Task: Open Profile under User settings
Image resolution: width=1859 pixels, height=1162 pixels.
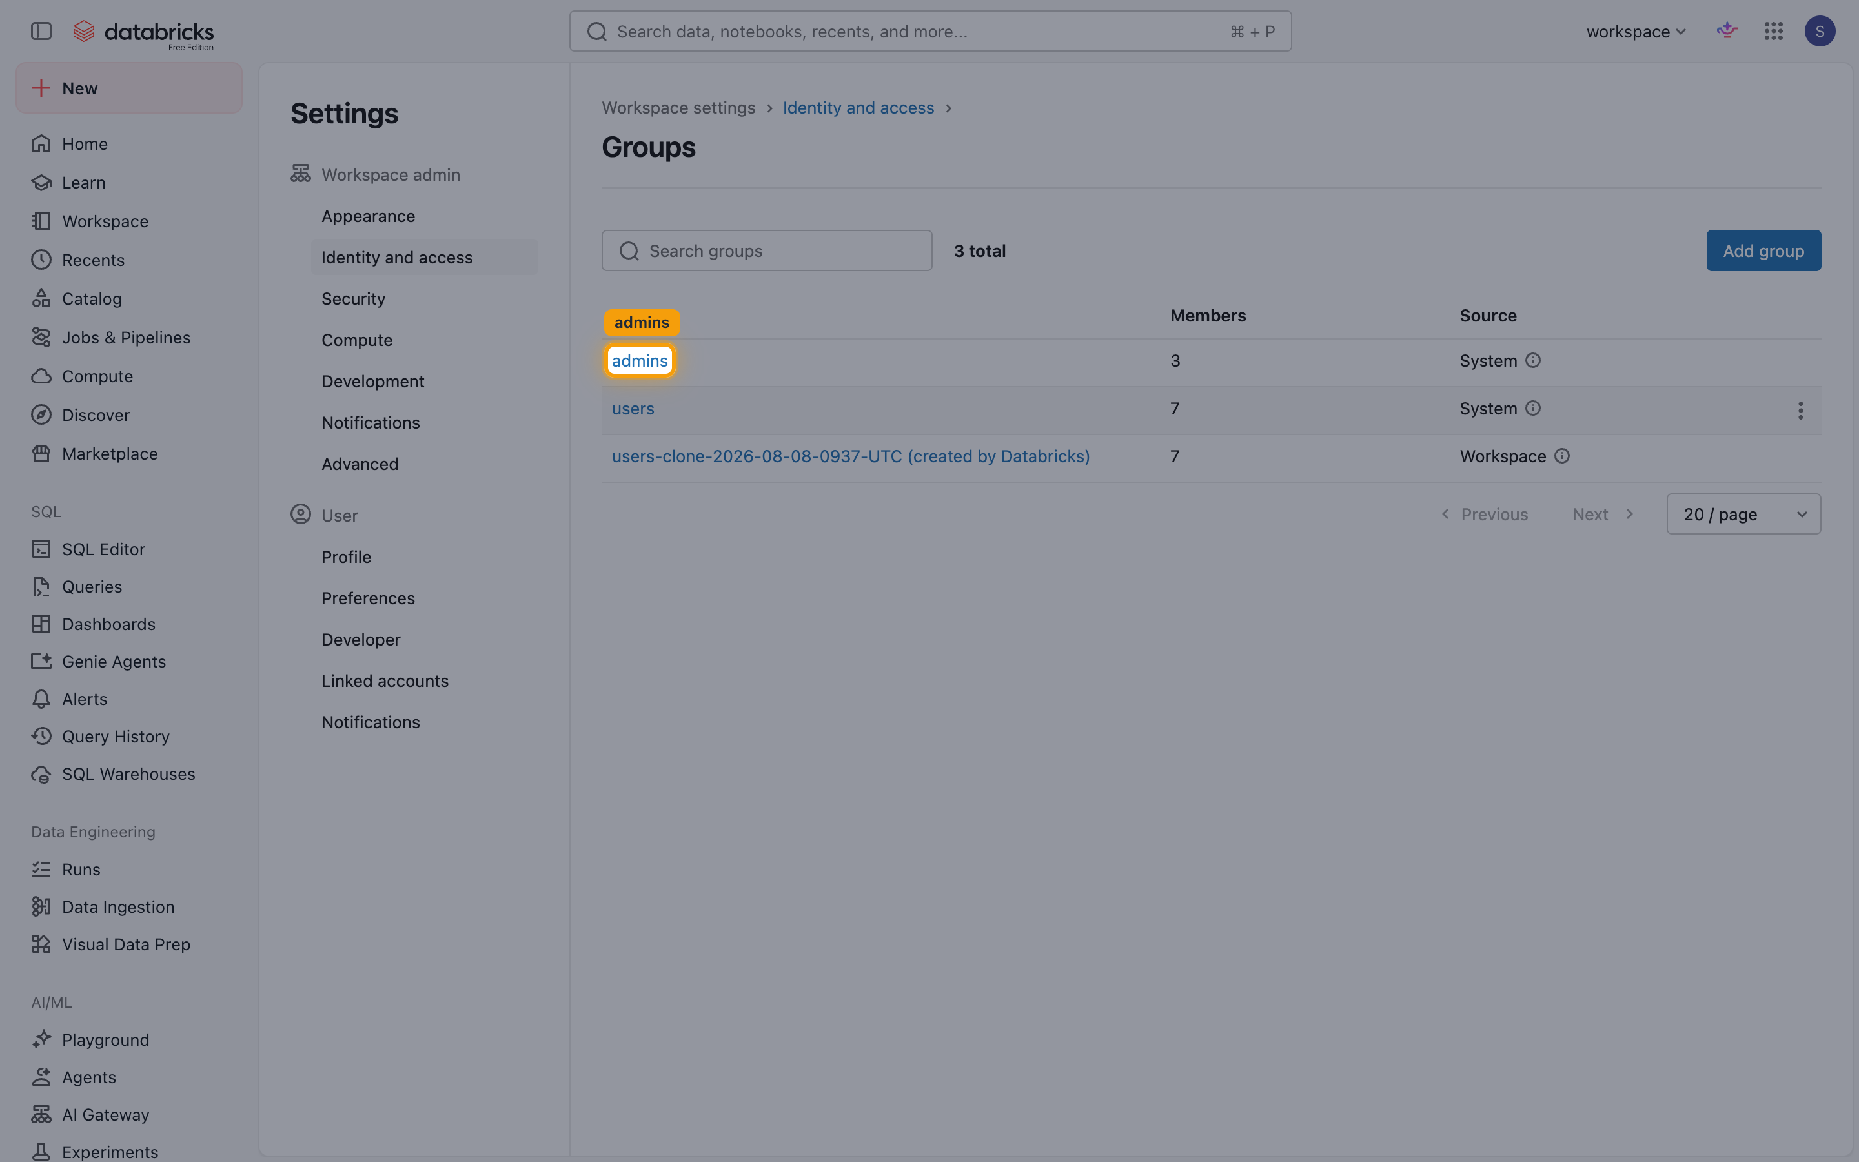Action: click(x=424, y=556)
